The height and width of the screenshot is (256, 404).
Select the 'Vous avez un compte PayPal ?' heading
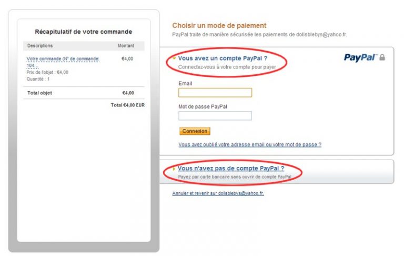tap(223, 58)
